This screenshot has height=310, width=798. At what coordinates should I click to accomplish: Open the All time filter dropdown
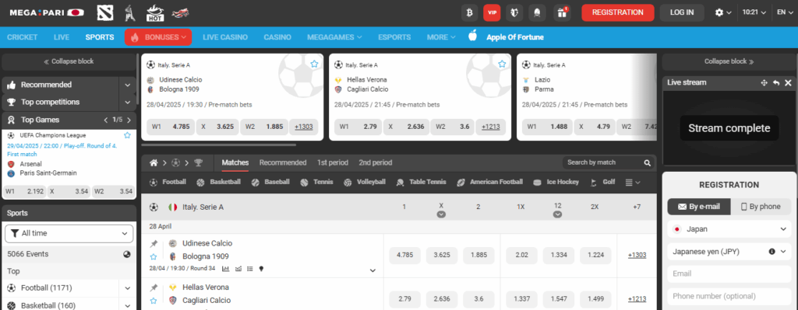(x=69, y=233)
